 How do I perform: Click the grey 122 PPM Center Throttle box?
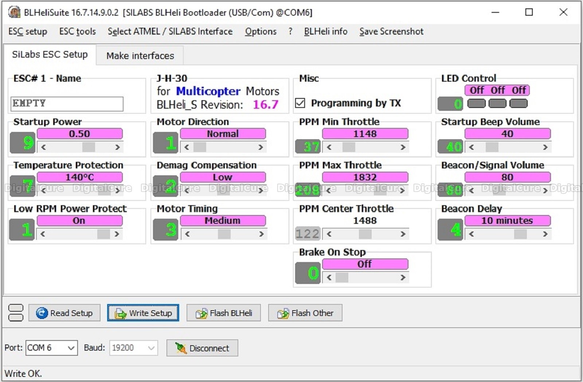[308, 234]
